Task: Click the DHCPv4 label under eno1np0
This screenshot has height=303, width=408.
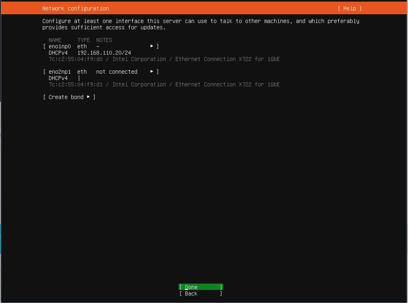Action: 58,53
